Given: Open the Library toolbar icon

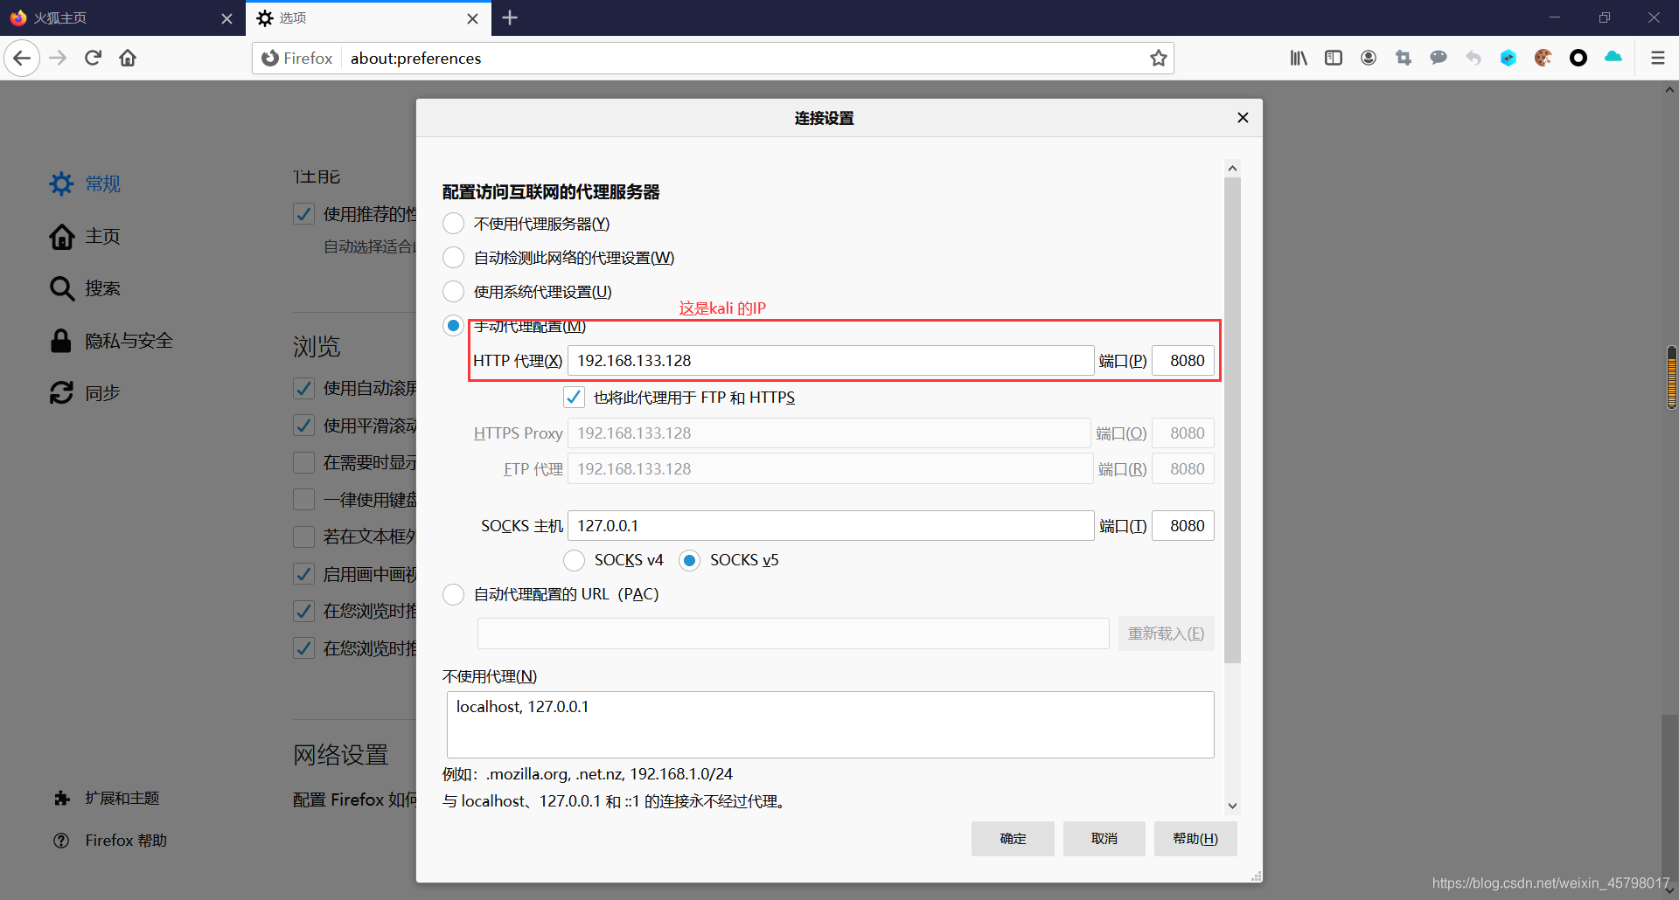Looking at the screenshot, I should click(x=1299, y=58).
